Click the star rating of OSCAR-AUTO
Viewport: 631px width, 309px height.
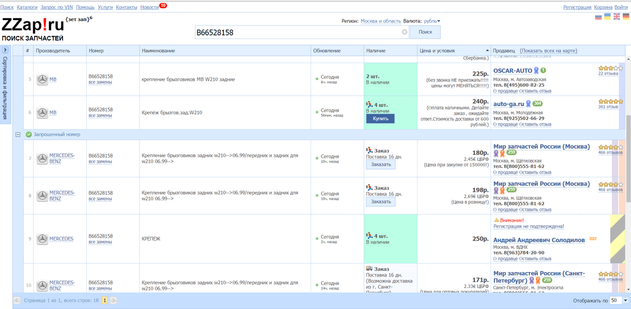point(611,68)
